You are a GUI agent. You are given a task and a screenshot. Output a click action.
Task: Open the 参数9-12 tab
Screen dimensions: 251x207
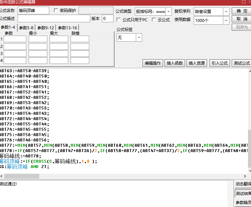46,28
